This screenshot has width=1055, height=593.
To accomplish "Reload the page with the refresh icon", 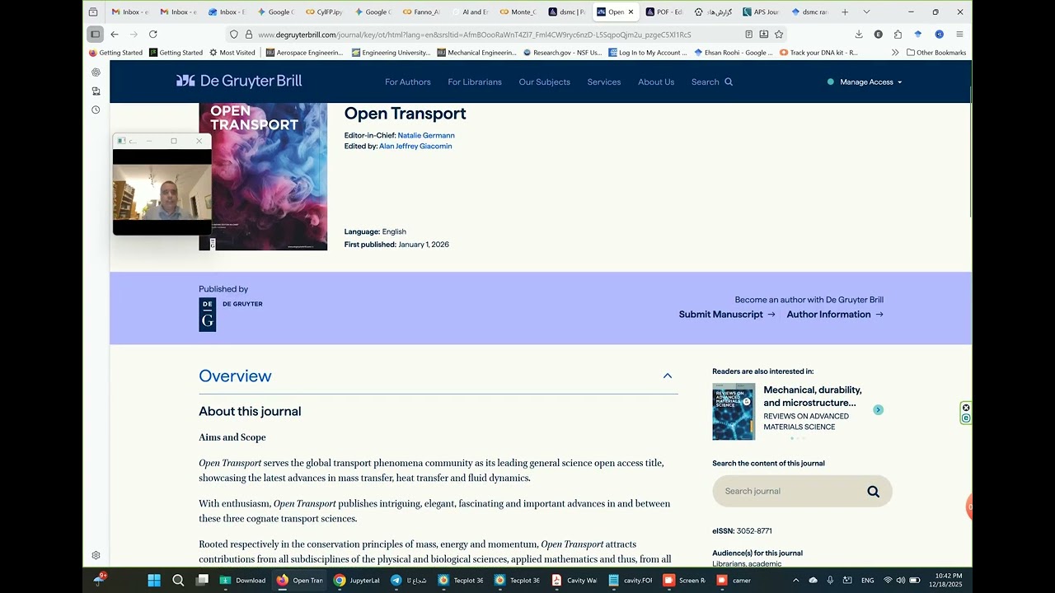I will pos(153,35).
